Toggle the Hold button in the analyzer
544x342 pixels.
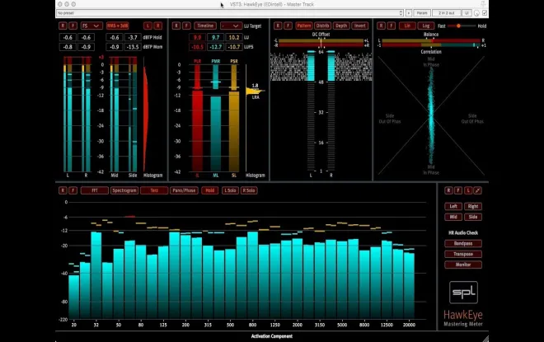(210, 190)
